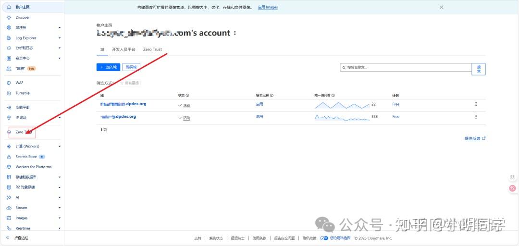Click the Stream cloud icon

click(x=9, y=208)
